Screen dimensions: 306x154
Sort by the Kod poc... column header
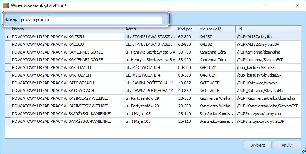[187, 29]
